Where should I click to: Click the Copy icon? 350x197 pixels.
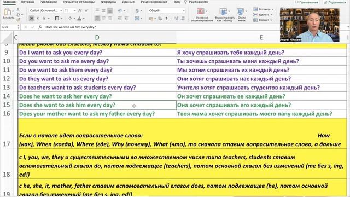[18, 15]
